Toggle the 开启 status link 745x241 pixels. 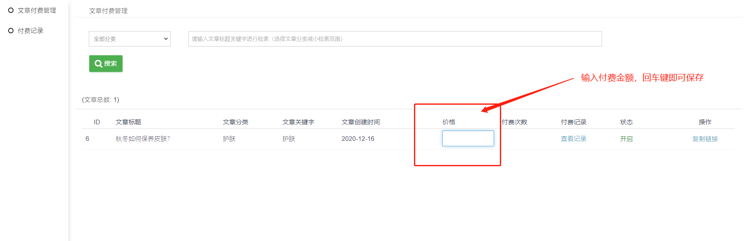point(626,139)
